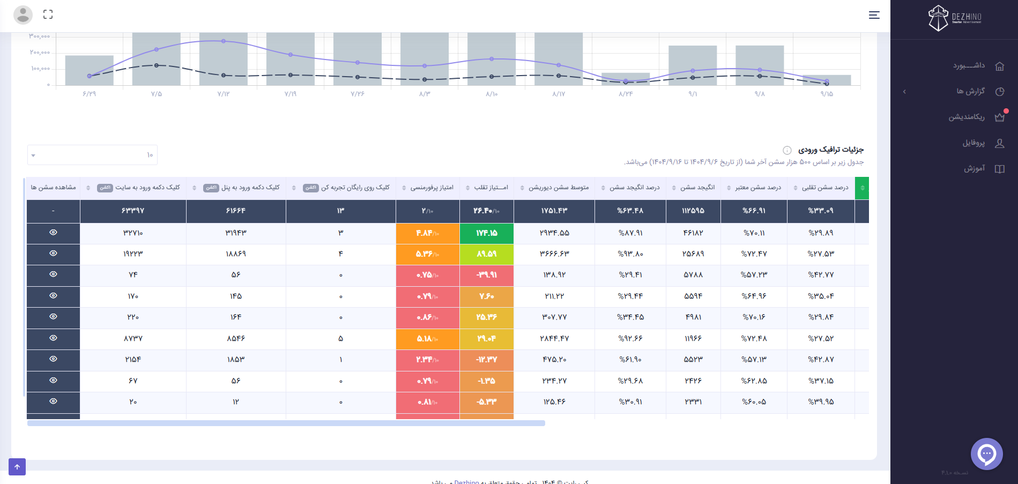Click the green sort column header icon
This screenshot has width=1018, height=484.
click(862, 188)
